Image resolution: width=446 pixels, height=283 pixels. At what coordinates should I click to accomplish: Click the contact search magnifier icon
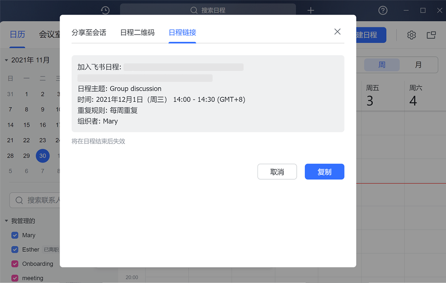point(19,200)
